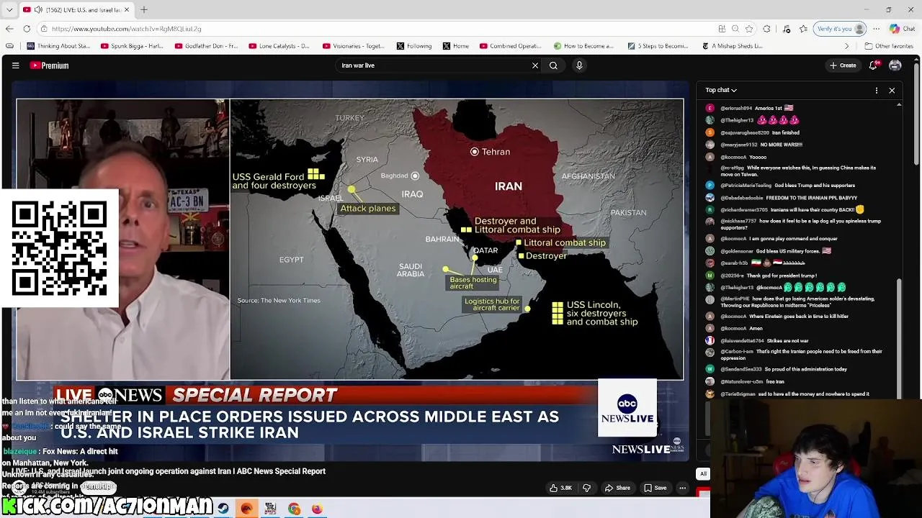Viewport: 922px width, 518px height.
Task: Close the LIVE: U.S. and Israel tab
Action: click(127, 9)
